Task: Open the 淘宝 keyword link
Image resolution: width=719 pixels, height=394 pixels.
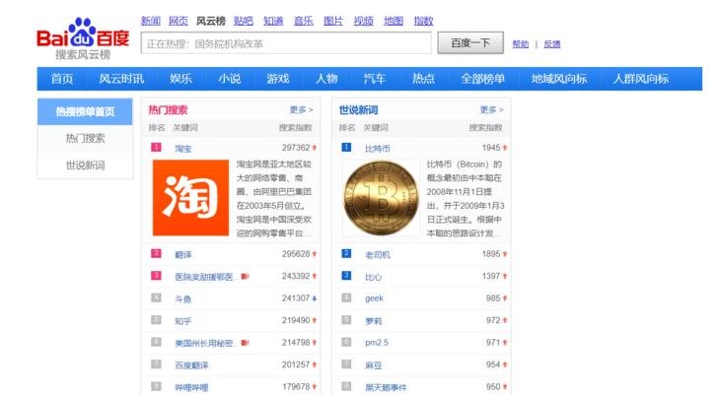Action: click(183, 149)
